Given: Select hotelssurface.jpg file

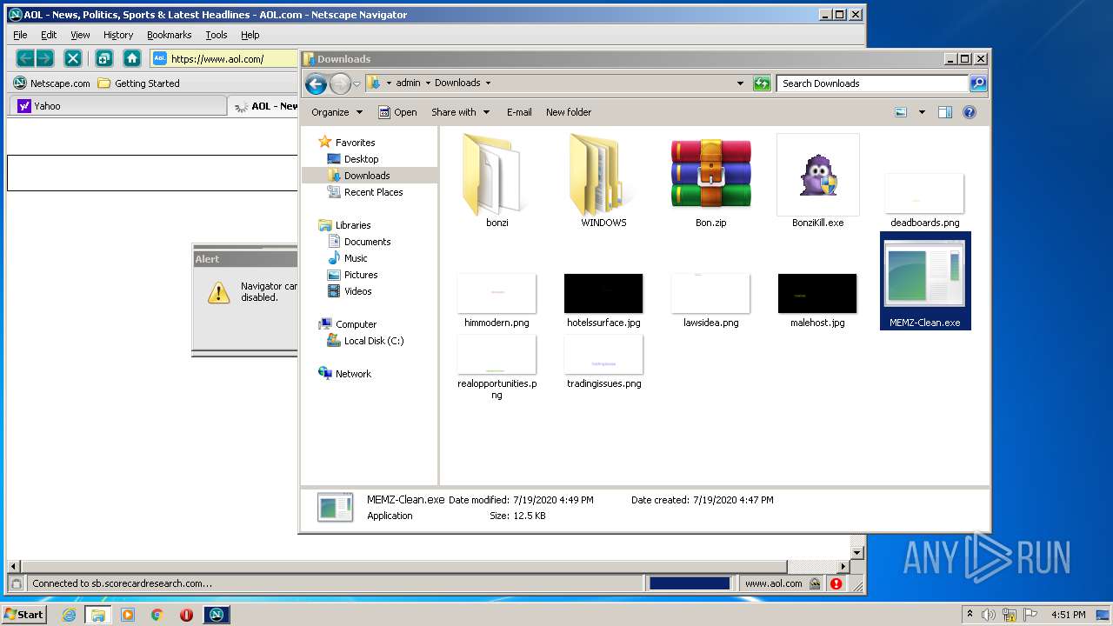Looking at the screenshot, I should click(x=603, y=301).
